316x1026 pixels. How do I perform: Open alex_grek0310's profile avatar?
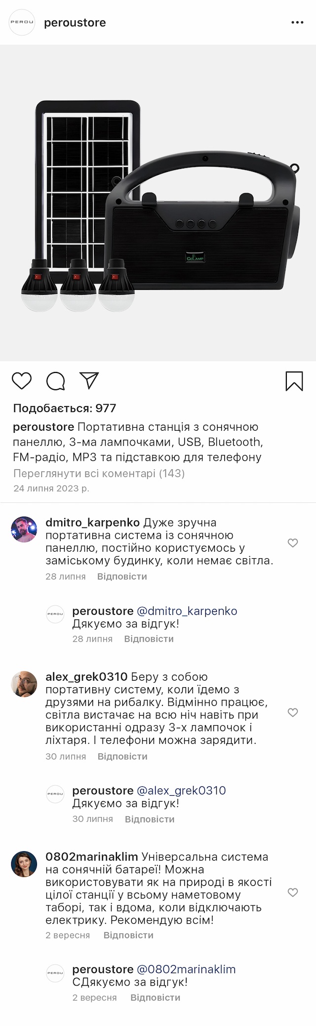(x=24, y=684)
